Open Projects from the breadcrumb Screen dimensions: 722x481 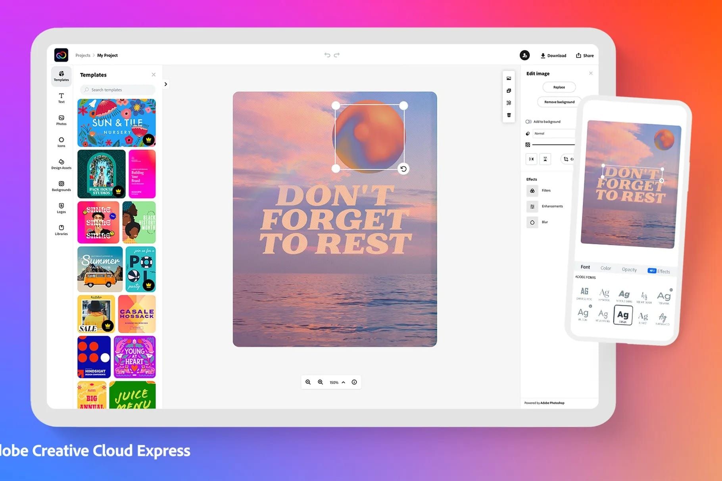(x=83, y=55)
